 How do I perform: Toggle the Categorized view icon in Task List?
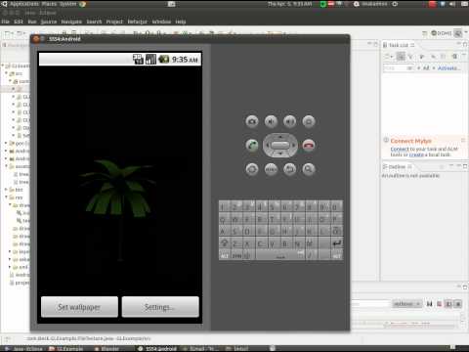click(401, 57)
